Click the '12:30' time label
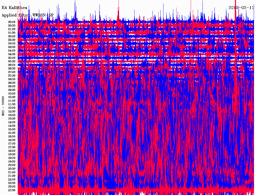Screen dimensions: 256x195 [12, 111]
